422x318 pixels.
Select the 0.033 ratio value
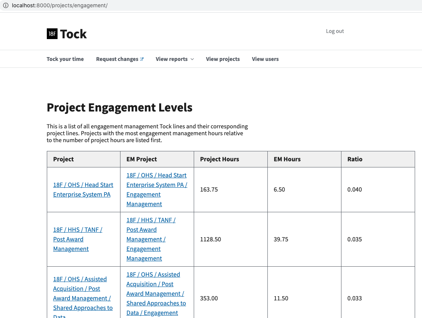[x=354, y=298]
